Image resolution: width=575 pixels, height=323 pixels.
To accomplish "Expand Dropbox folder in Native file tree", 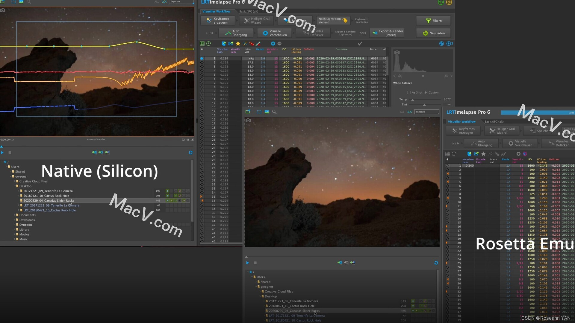I will (x=15, y=225).
